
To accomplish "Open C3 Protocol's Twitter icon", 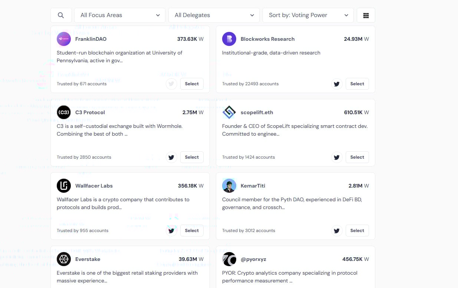I will coord(171,157).
